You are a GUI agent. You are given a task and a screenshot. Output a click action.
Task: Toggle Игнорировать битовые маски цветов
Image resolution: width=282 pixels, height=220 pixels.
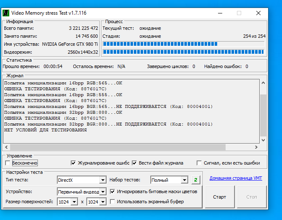click(112, 191)
